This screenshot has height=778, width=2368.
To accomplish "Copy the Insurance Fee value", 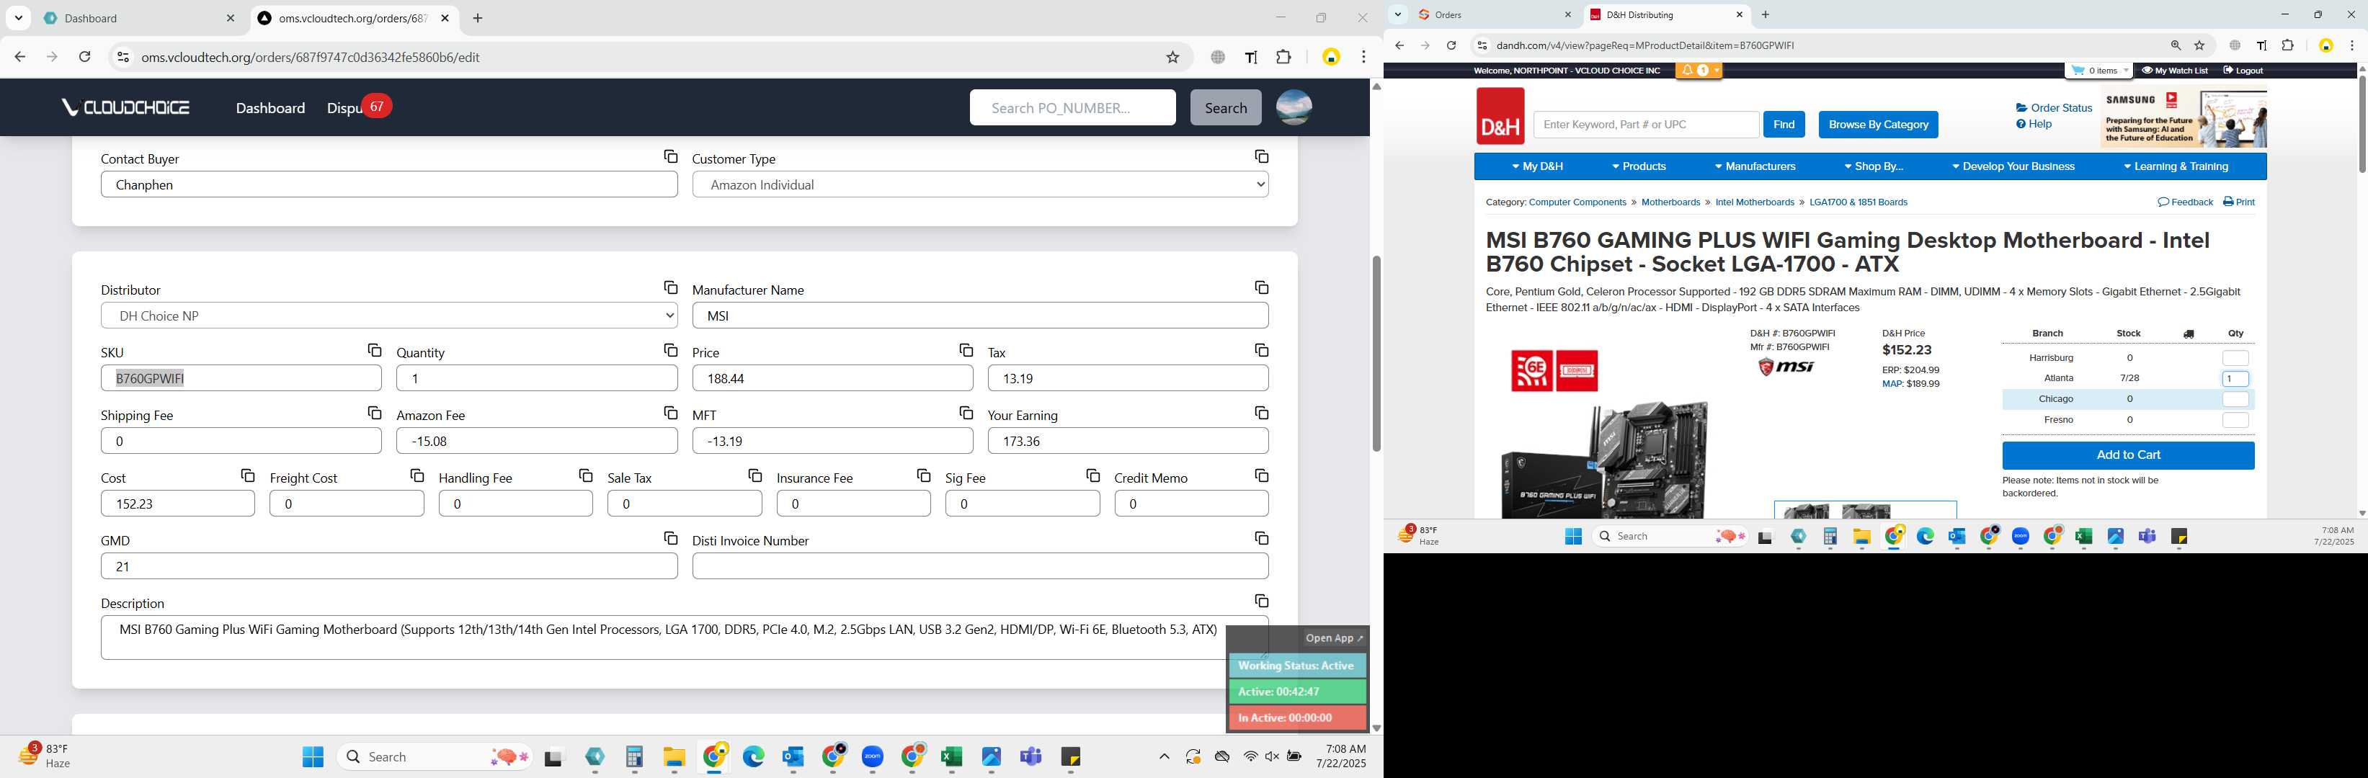I will coord(923,475).
